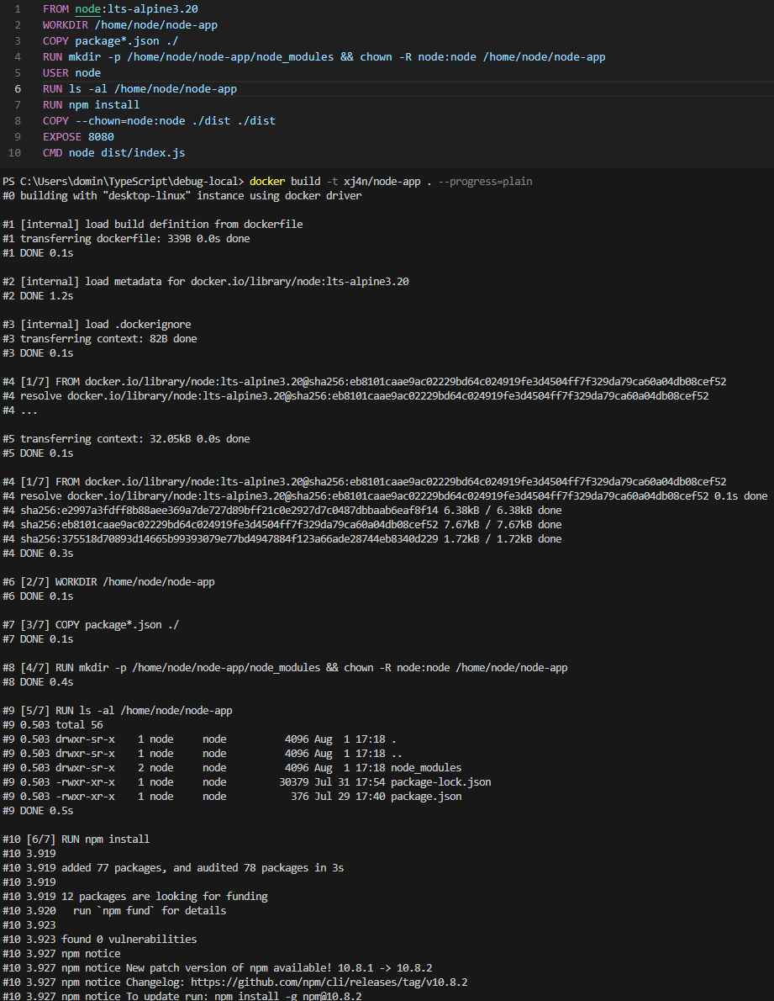Click package-lock.json in the ls output
The width and height of the screenshot is (774, 1001).
440,782
